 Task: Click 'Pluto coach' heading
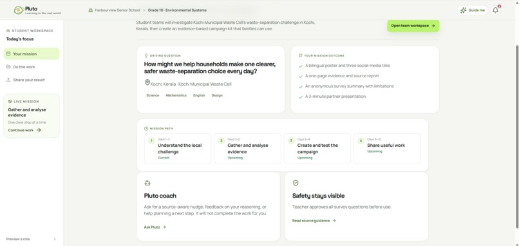160,196
